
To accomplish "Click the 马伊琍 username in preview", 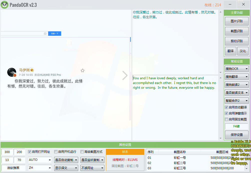I will [x=24, y=70].
